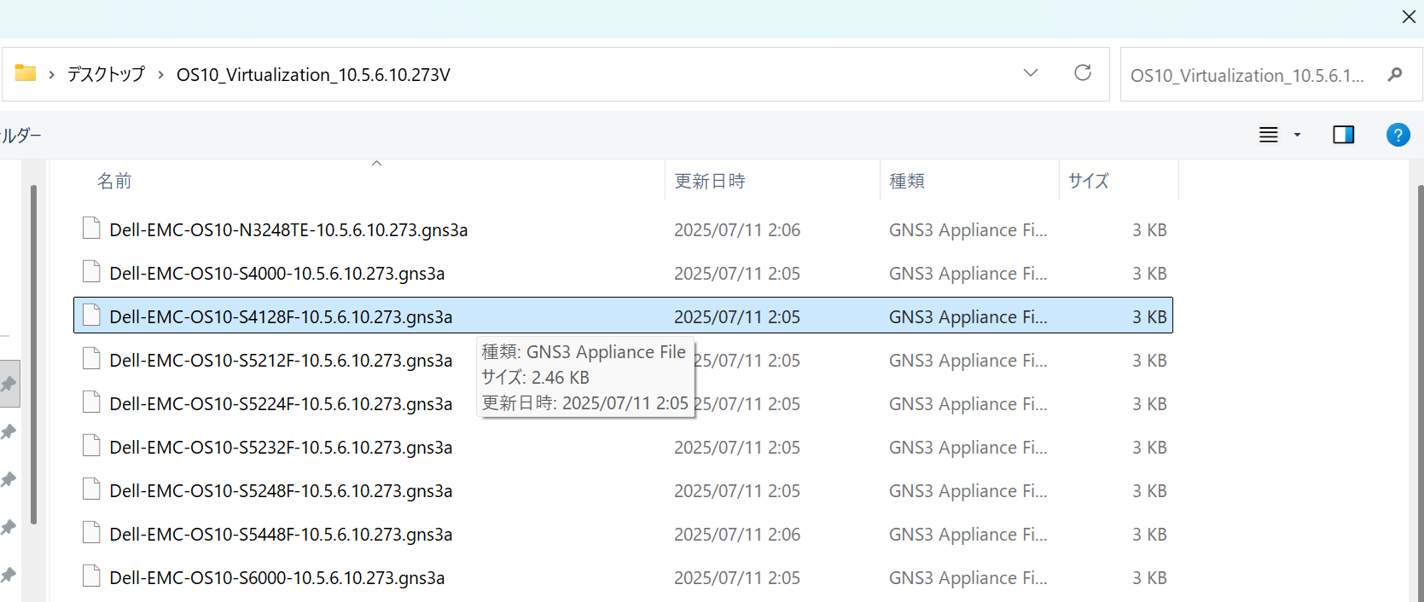Open the address history dropdown chevron

pos(1031,73)
